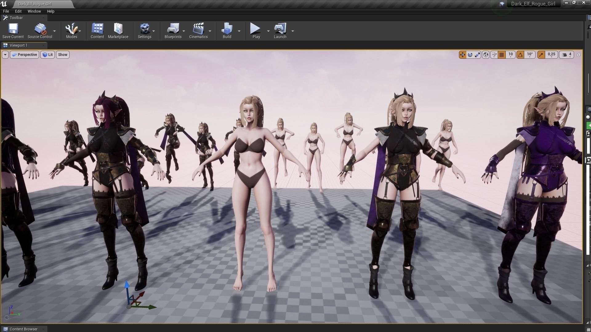Image resolution: width=591 pixels, height=332 pixels.
Task: Toggle surface snapping icon
Action: [x=494, y=55]
